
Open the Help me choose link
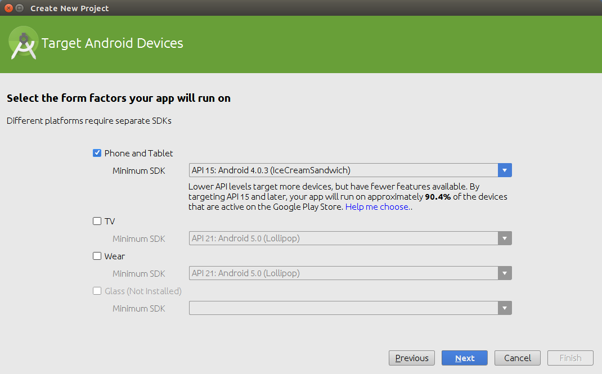click(x=377, y=207)
